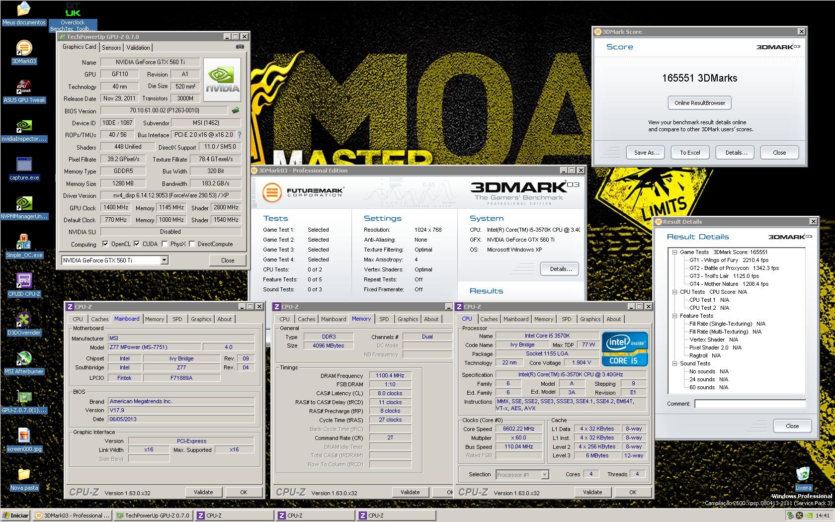Open the 3DMark03 desktop shortcut

[24, 52]
